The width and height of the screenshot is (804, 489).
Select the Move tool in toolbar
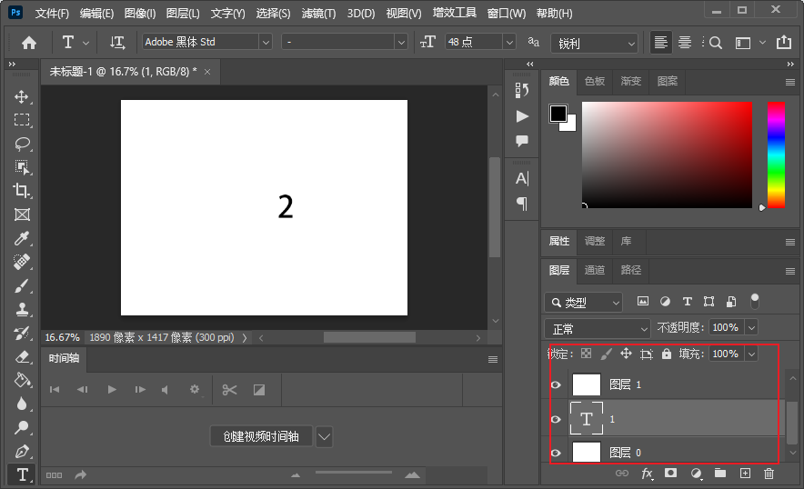click(x=22, y=96)
